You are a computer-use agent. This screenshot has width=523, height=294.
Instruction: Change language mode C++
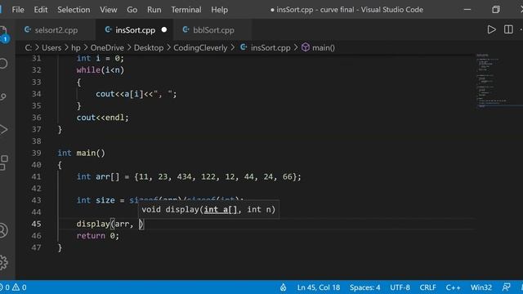(x=454, y=287)
